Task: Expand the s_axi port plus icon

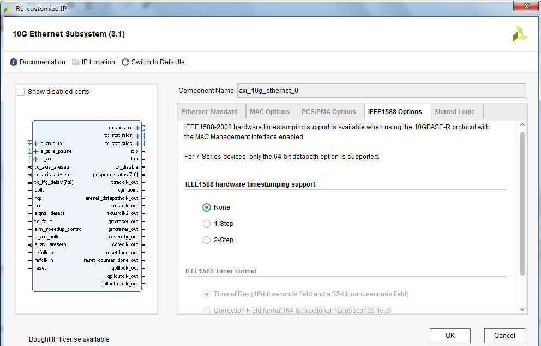Action: (x=36, y=159)
